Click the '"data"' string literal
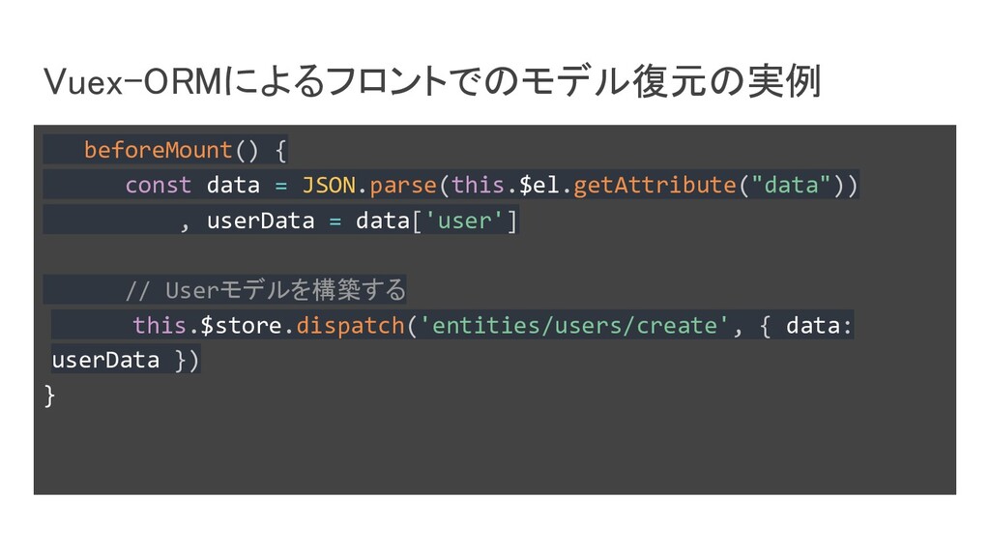Screen dimensions: 990x557 [x=791, y=185]
